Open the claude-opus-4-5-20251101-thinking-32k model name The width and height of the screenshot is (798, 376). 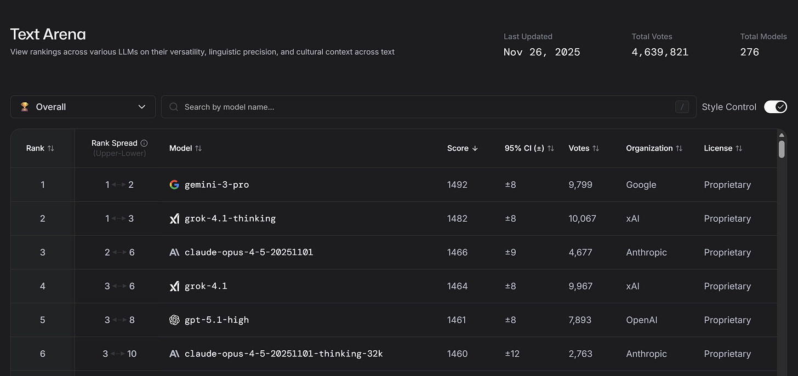(284, 354)
